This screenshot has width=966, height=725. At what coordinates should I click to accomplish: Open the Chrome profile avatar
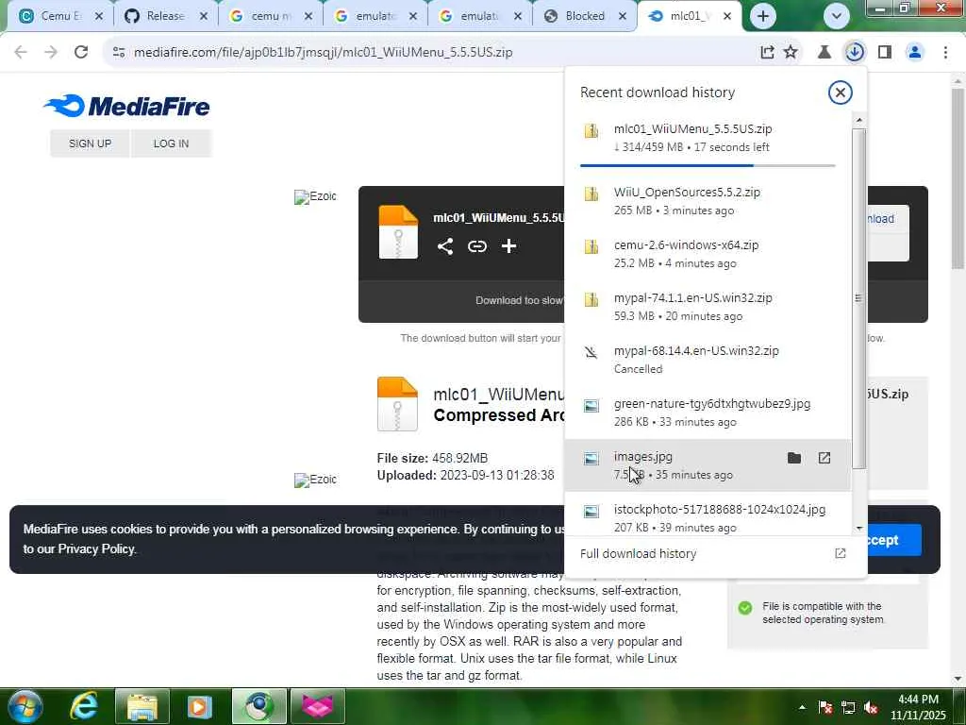tap(915, 52)
